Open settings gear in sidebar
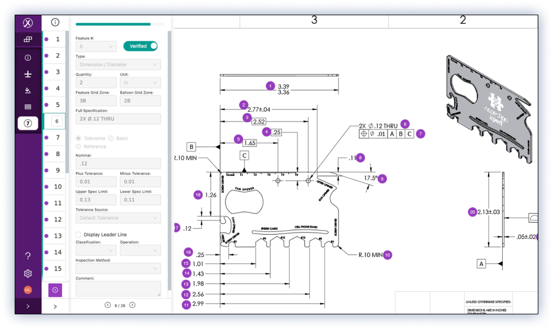The height and width of the screenshot is (329, 553). coord(28,274)
